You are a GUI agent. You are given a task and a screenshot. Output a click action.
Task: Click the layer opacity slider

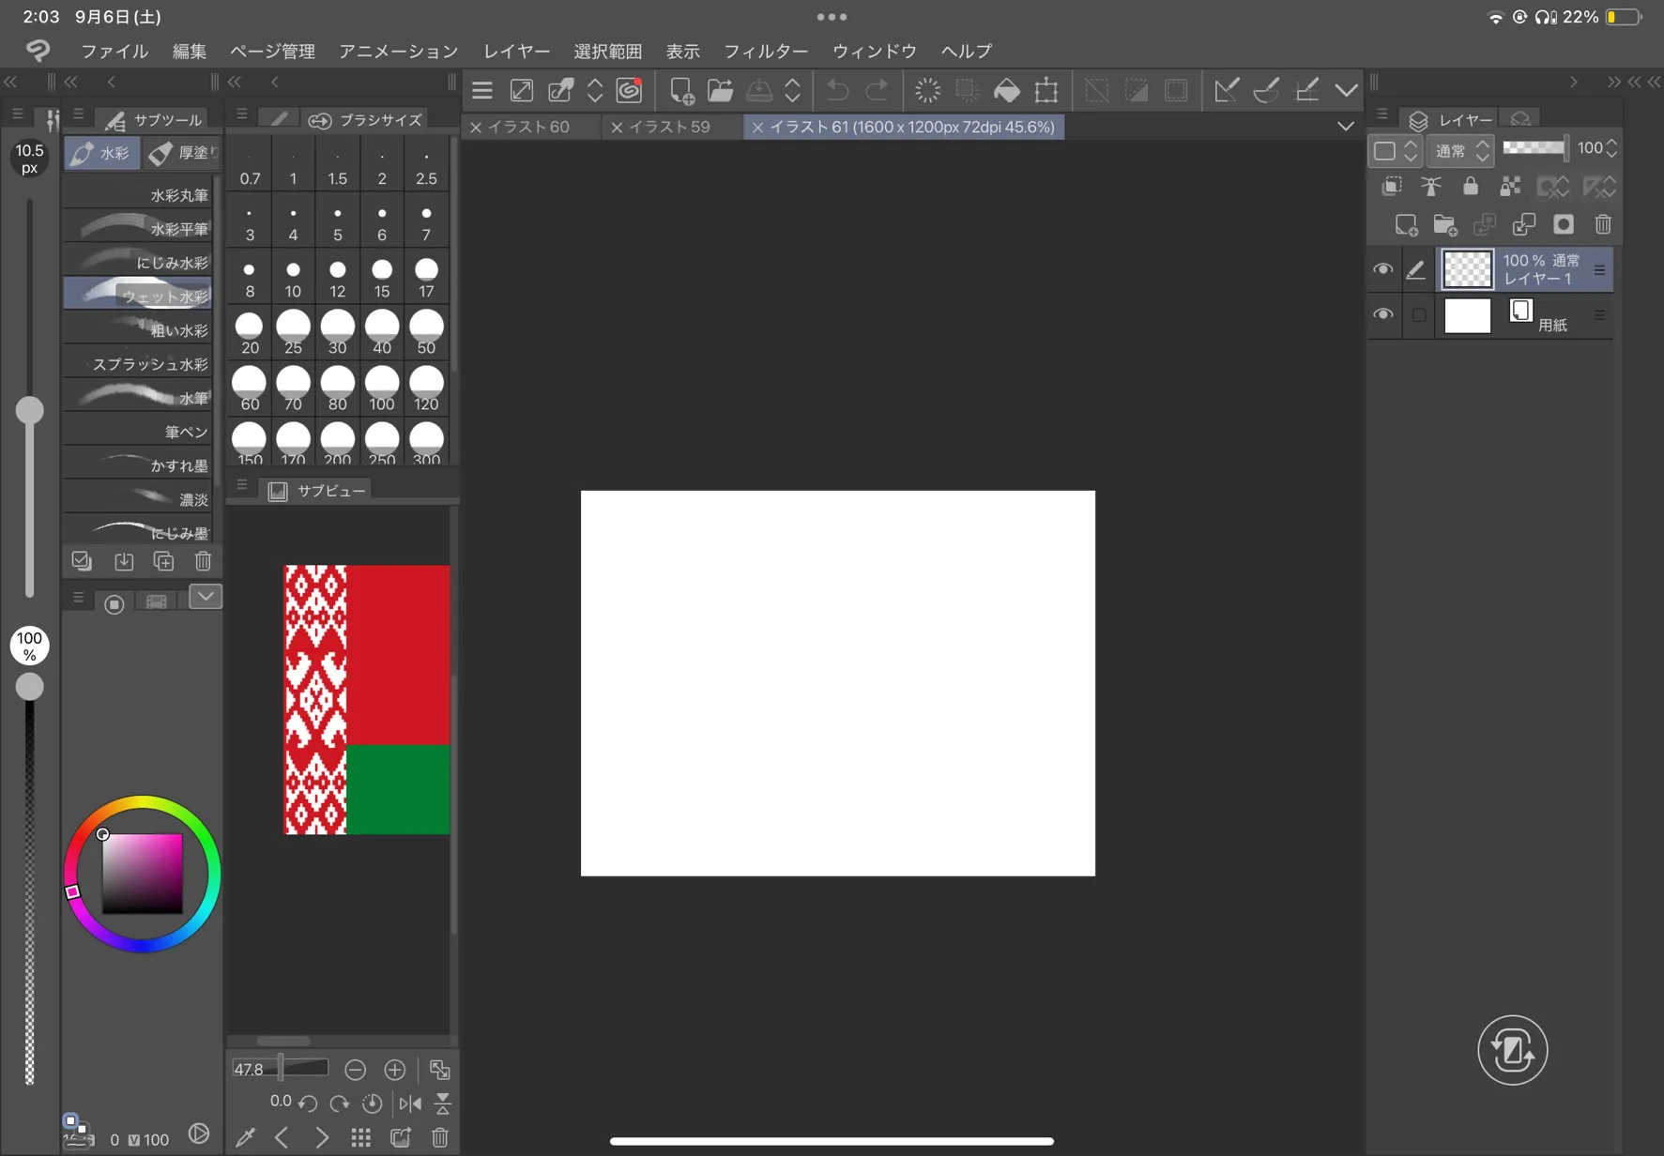[1535, 148]
